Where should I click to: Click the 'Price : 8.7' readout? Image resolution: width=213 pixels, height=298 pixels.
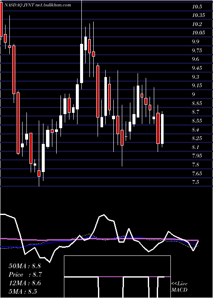click(x=25, y=275)
